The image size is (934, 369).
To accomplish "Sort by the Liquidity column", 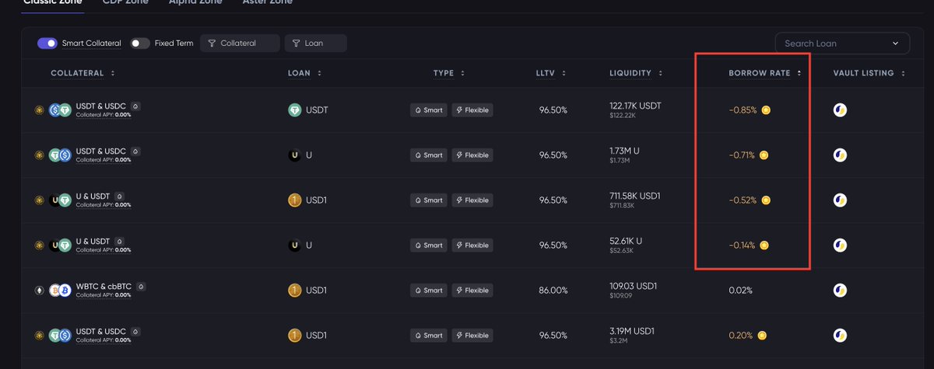I will point(635,73).
